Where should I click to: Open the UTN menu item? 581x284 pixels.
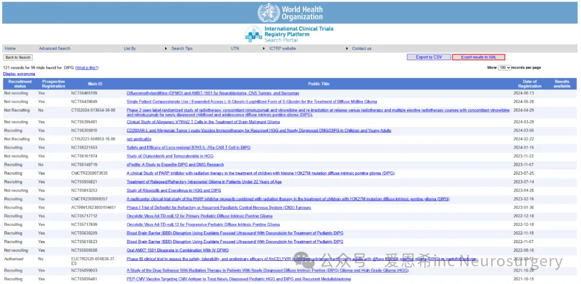click(235, 48)
